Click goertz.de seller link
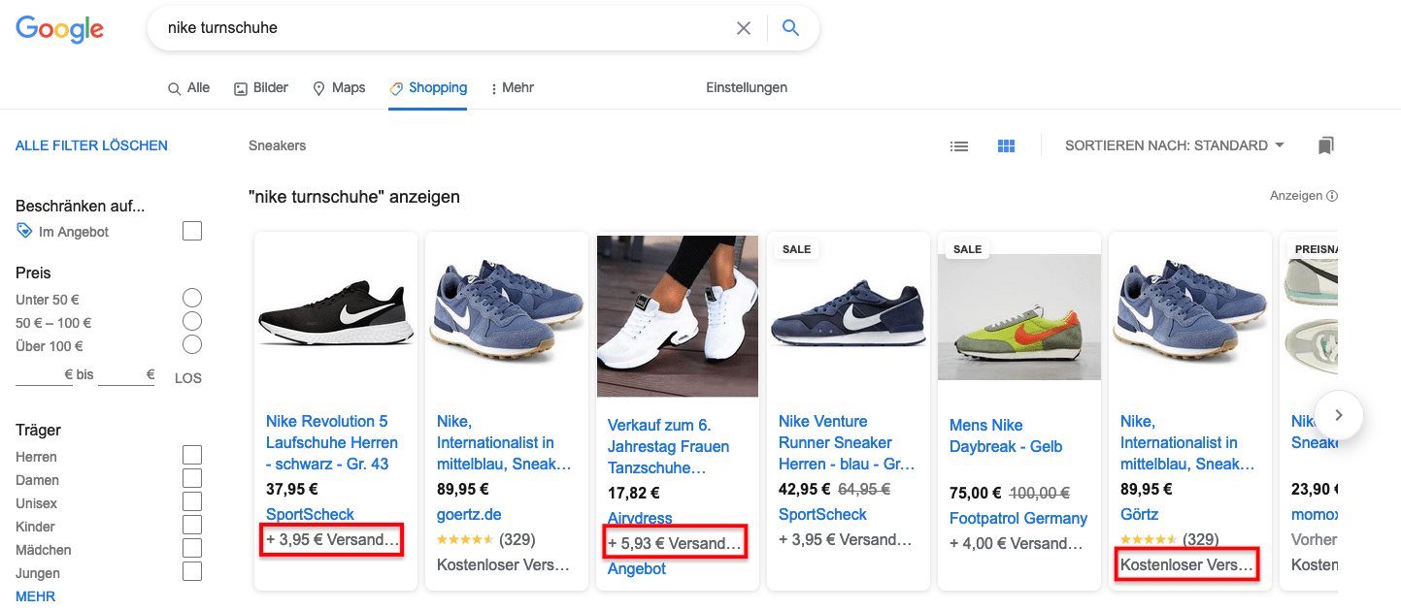Image resolution: width=1401 pixels, height=610 pixels. (x=469, y=514)
